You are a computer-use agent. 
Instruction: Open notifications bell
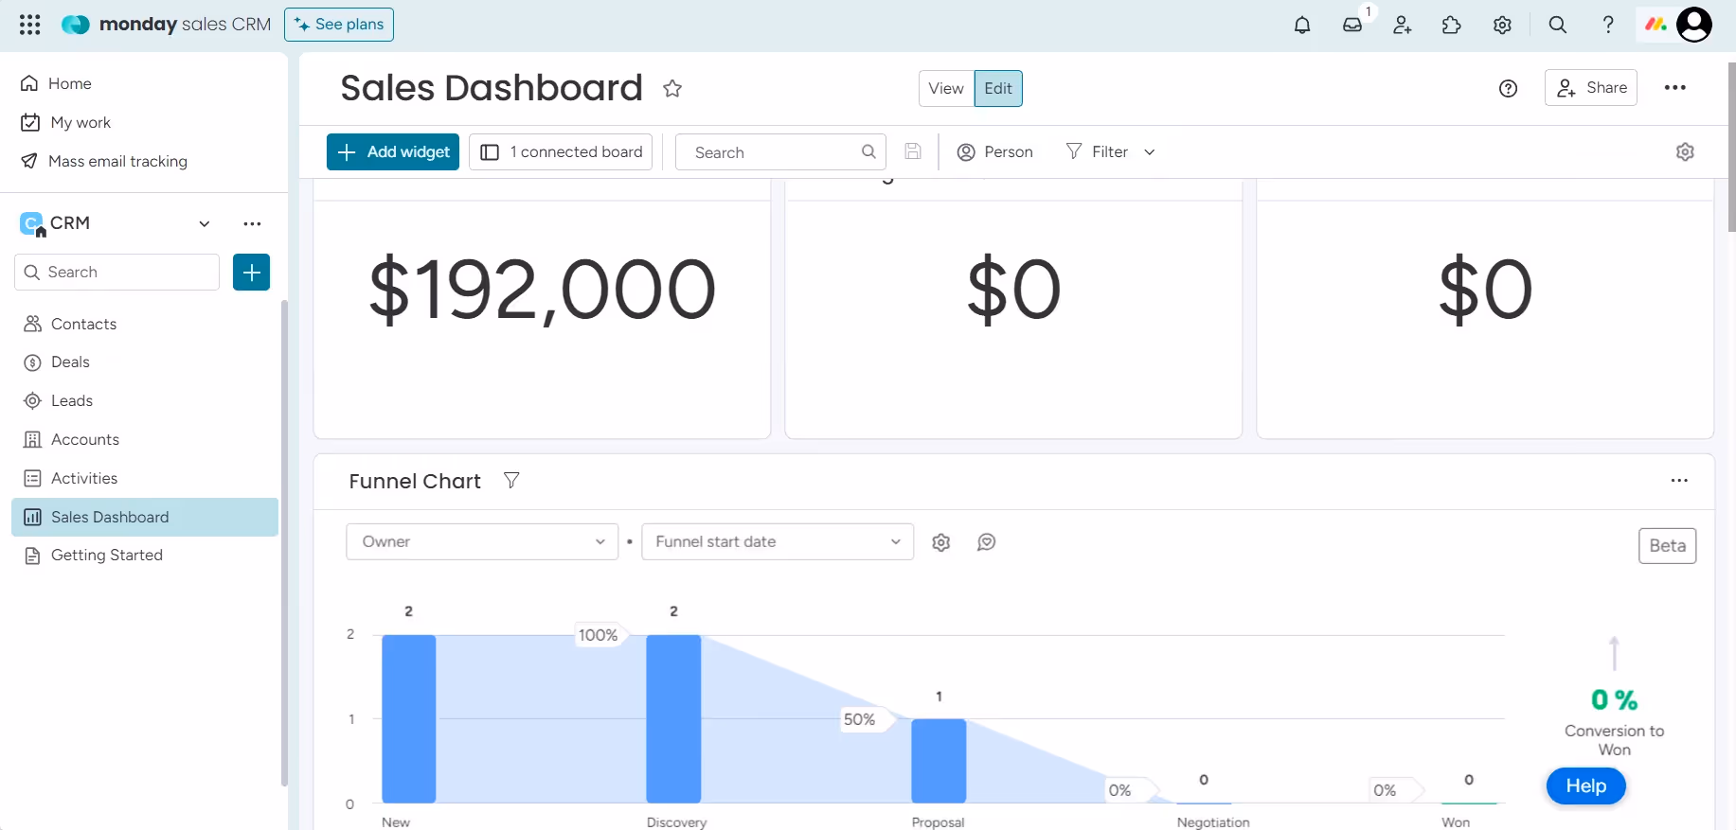(x=1302, y=25)
